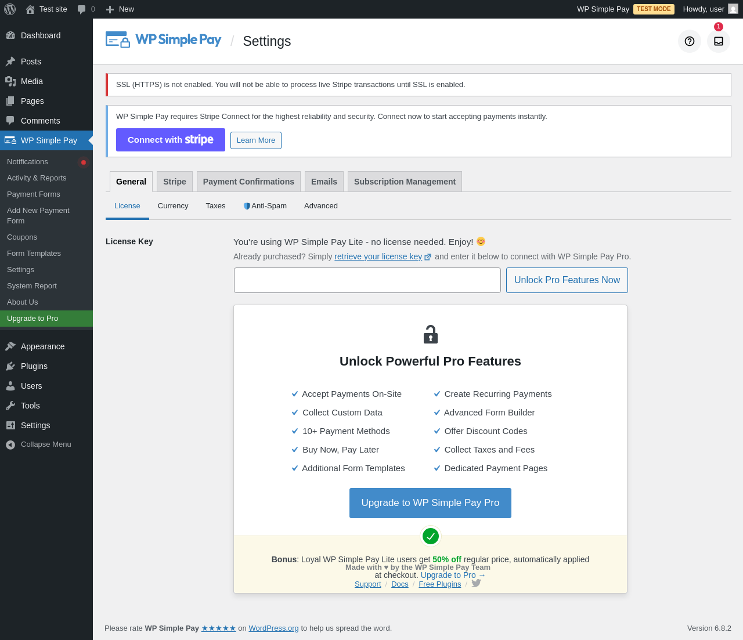Viewport: 743px width, 640px height.
Task: Click the Test site home icon
Action: [30, 9]
